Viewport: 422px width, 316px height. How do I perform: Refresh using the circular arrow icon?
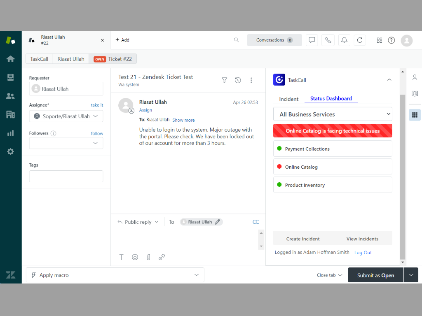(359, 40)
